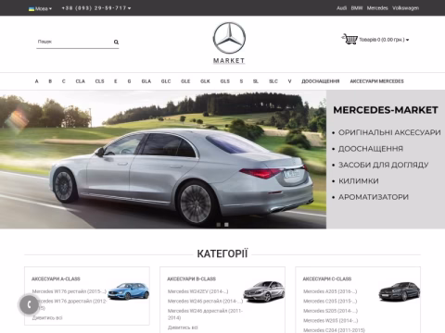
Task: Open the GLE menu item
Action: (185, 81)
